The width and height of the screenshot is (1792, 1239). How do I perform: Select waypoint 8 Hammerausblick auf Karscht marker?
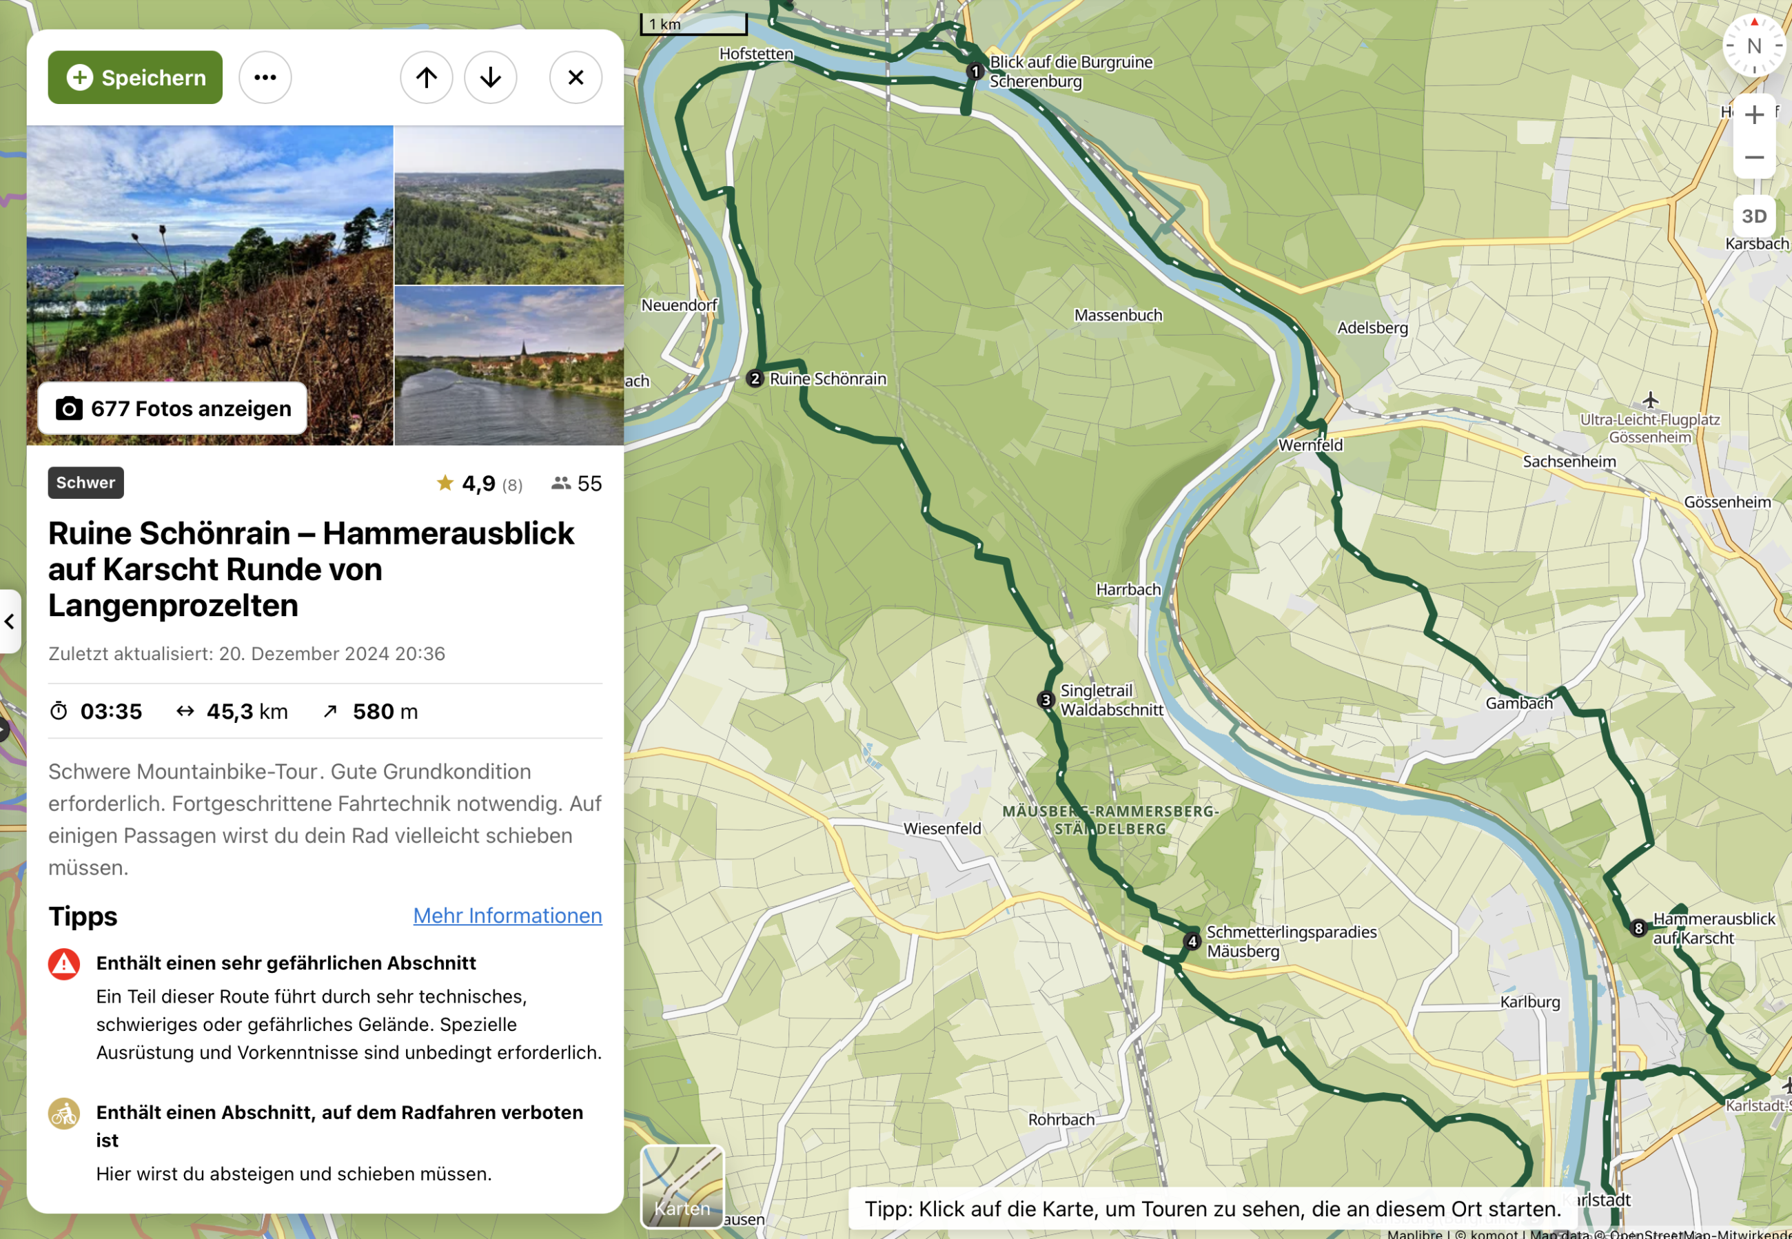click(x=1638, y=928)
